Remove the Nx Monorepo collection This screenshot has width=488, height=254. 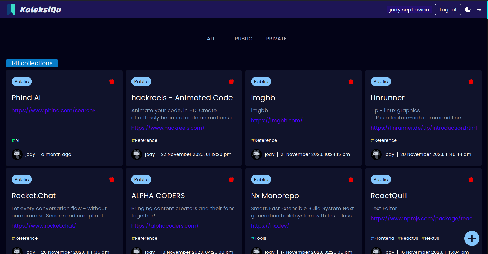click(x=351, y=180)
